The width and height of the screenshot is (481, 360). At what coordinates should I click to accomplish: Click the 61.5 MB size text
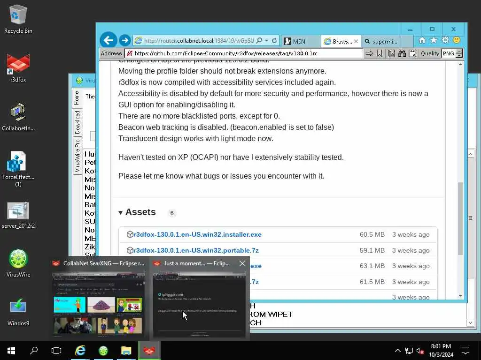(372, 282)
